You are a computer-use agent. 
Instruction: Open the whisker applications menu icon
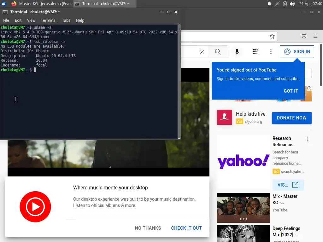(4, 3)
